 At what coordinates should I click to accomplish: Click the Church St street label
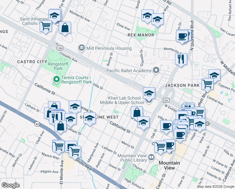pos(139,169)
